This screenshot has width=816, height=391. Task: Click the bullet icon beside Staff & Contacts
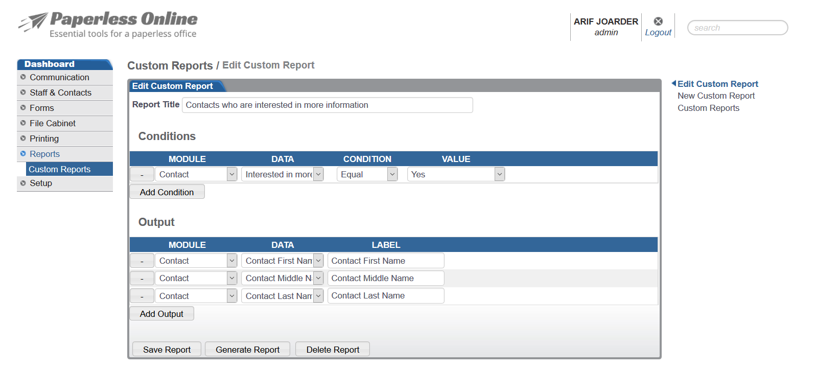(x=23, y=93)
